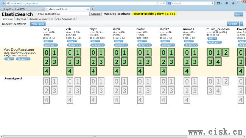Click the horizontal scrollbar at page bottom
The height and width of the screenshot is (138, 246).
point(95,137)
